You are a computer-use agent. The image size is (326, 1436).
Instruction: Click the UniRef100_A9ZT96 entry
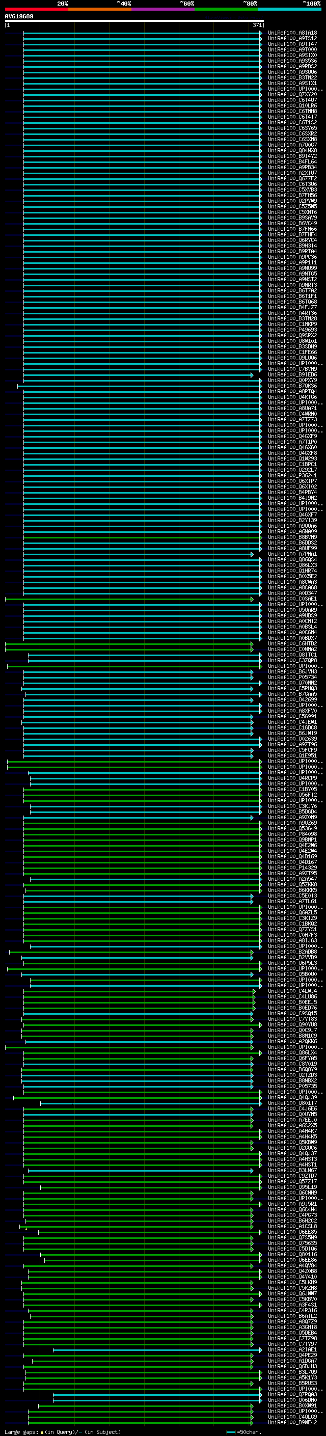(x=292, y=744)
